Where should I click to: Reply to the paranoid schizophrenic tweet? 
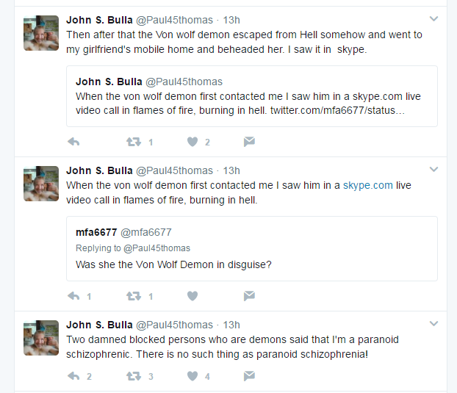(x=73, y=376)
